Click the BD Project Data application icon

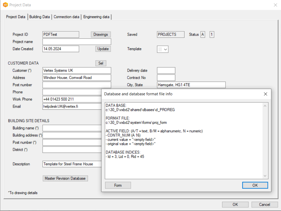(5, 5)
